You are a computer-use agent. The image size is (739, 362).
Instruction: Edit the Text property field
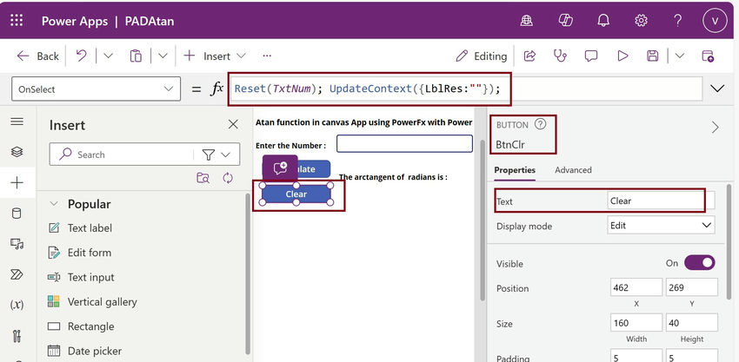click(661, 201)
